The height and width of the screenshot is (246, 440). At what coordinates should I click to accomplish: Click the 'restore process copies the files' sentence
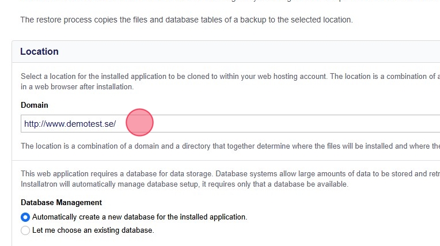[x=186, y=20]
